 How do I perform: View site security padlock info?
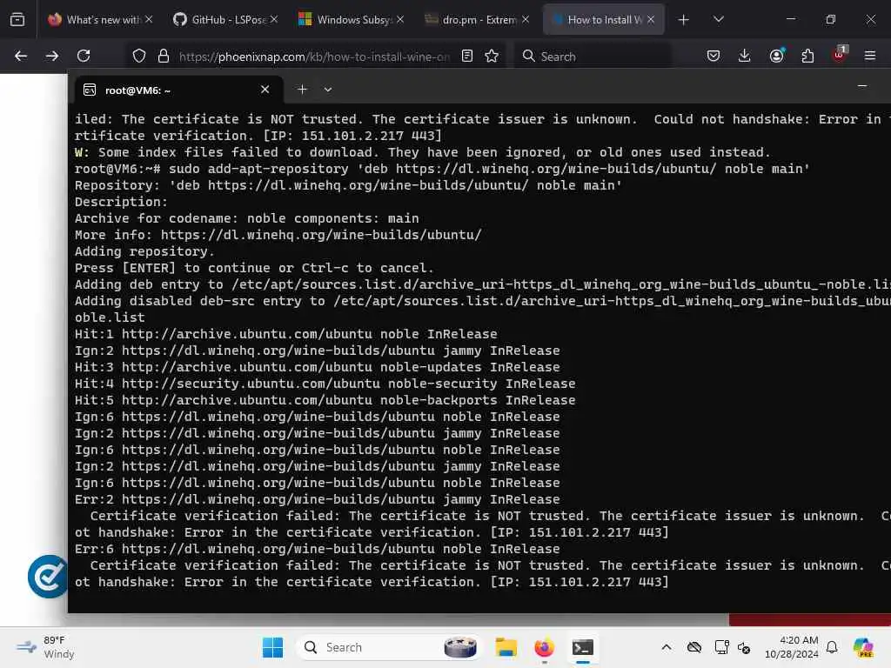(164, 56)
